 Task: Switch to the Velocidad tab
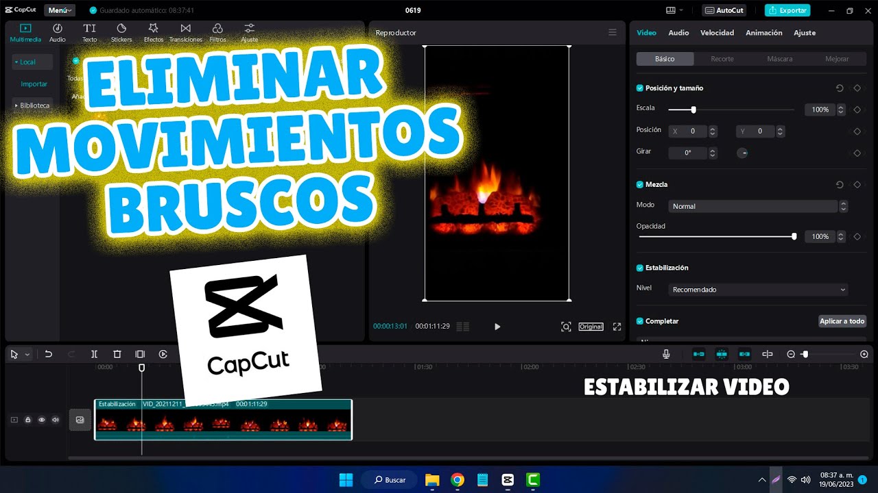click(x=717, y=33)
